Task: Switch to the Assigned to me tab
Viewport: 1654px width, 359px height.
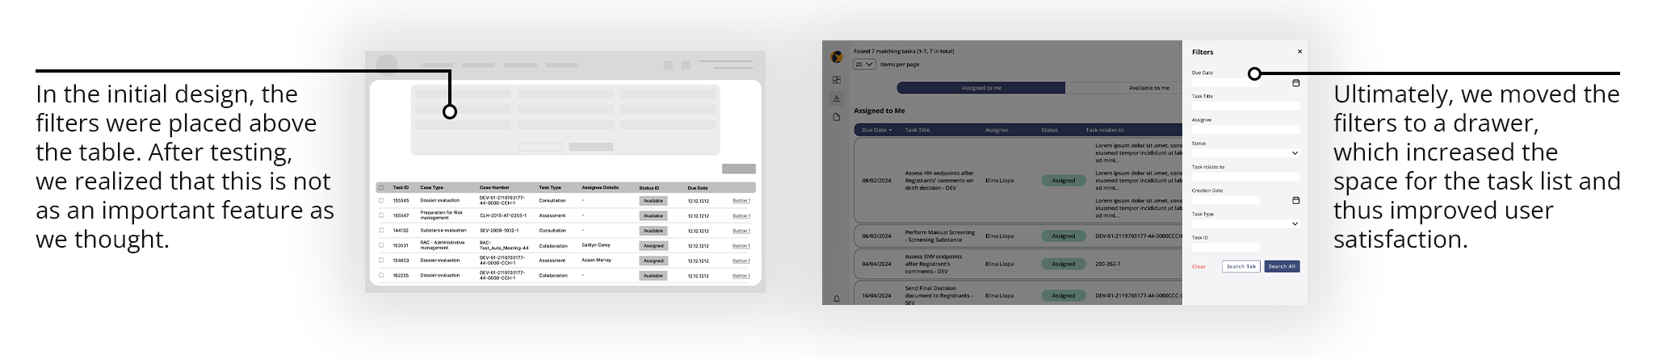Action: (981, 88)
